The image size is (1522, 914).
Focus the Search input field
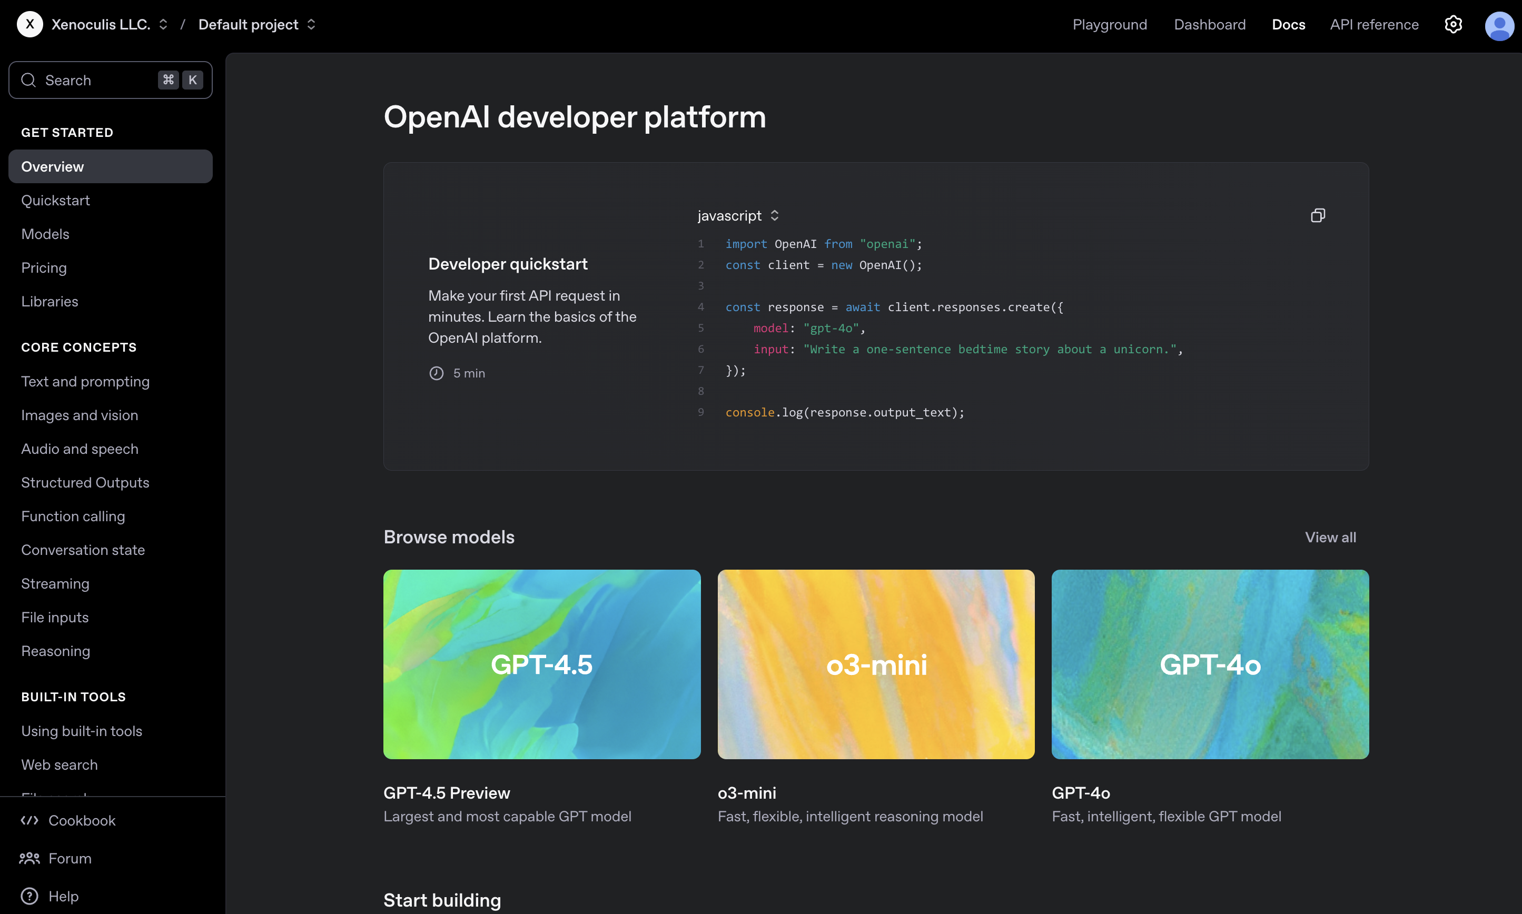pyautogui.click(x=98, y=80)
